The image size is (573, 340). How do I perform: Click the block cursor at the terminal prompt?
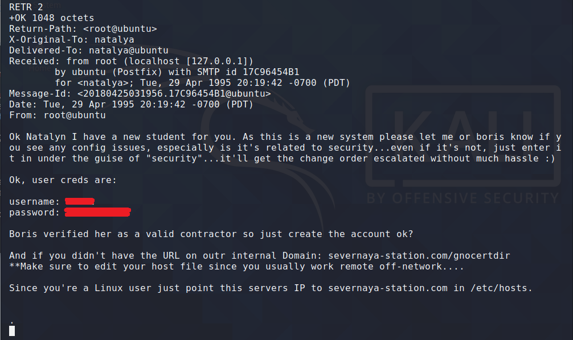(12, 331)
